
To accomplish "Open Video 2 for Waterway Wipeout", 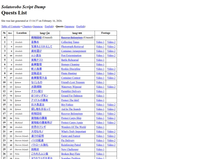I will tap(111, 87).
